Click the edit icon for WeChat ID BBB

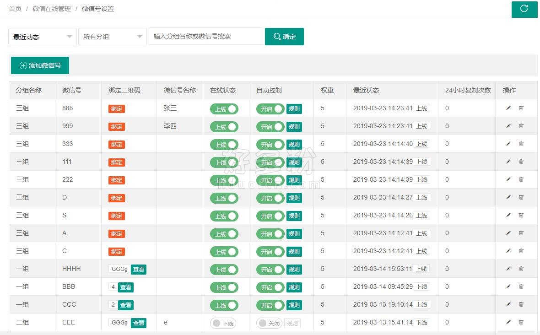tap(508, 286)
